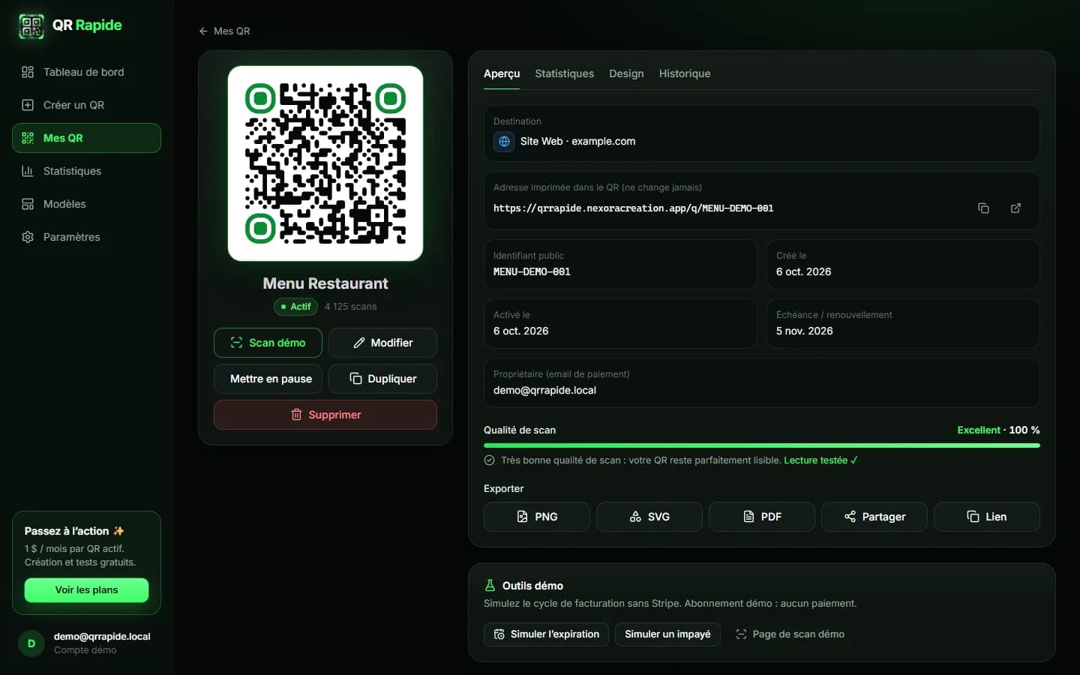The width and height of the screenshot is (1080, 675).
Task: Click the 4 125 scans count
Action: [x=350, y=307]
